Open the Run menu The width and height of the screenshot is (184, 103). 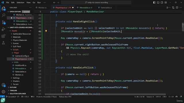39,3
